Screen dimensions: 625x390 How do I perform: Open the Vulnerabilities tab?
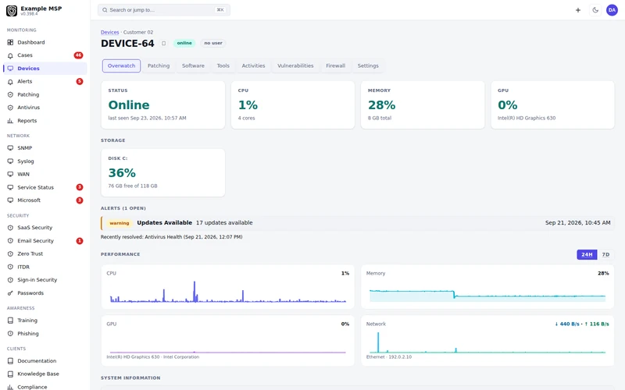(295, 66)
